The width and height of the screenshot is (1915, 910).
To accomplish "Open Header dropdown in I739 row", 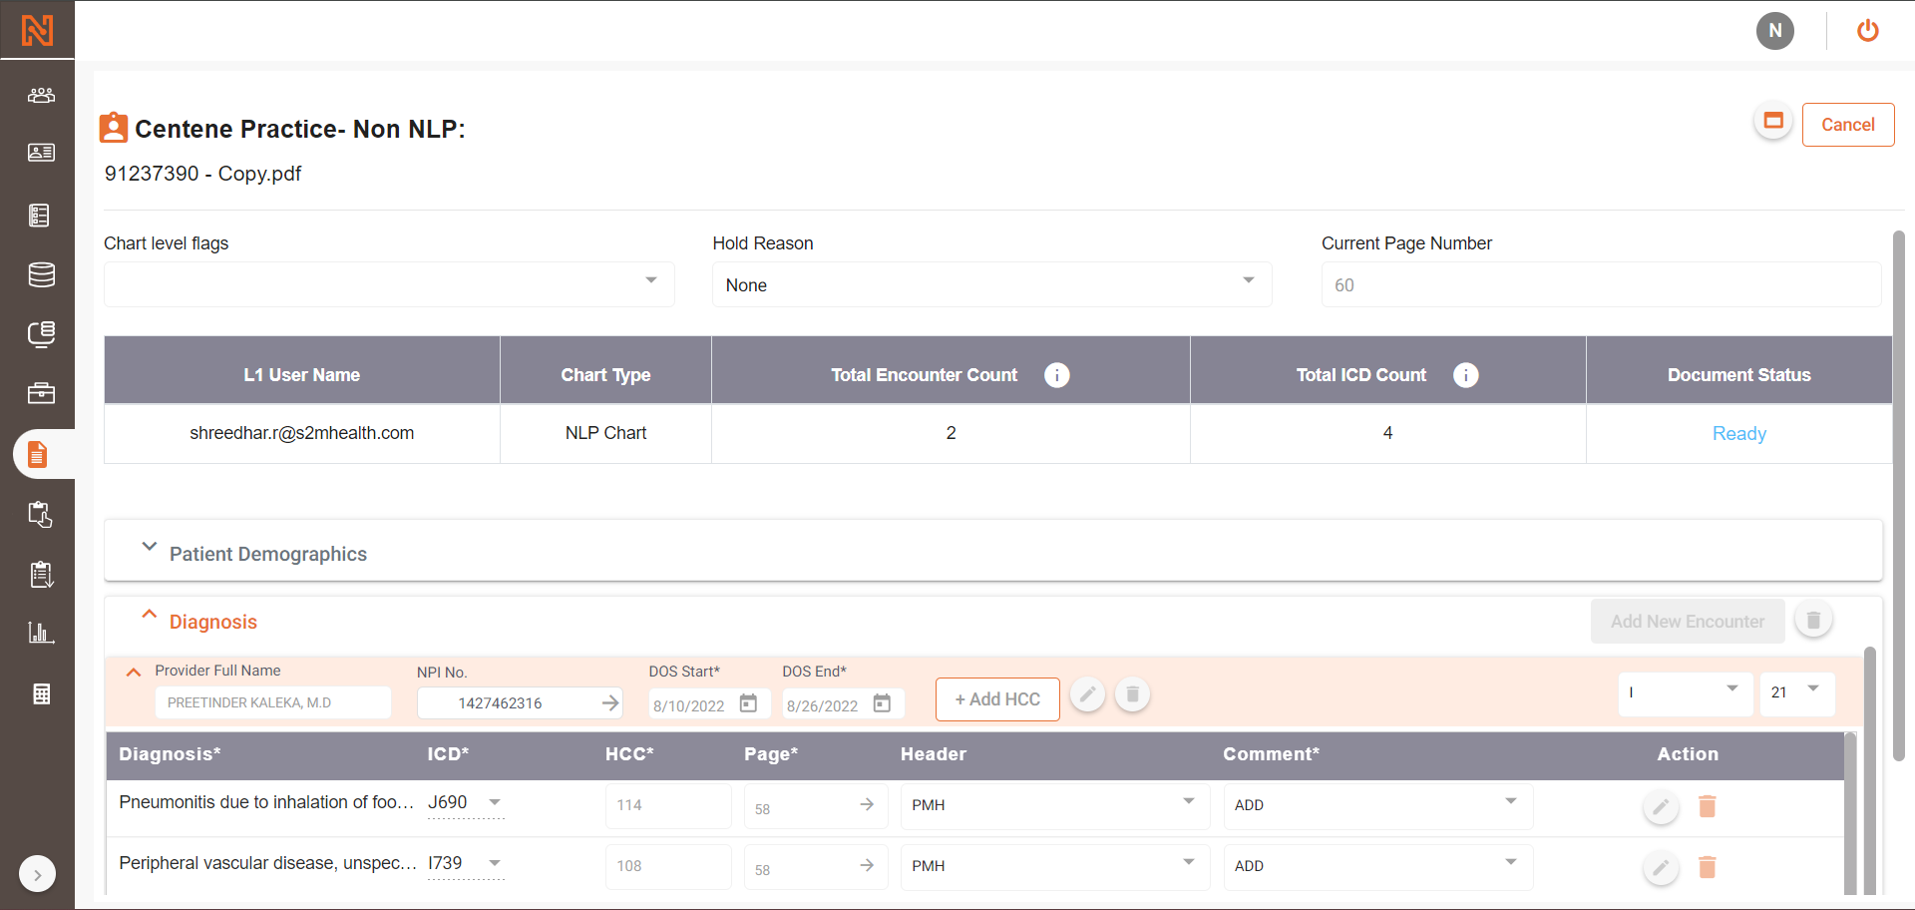I will coord(1055,866).
